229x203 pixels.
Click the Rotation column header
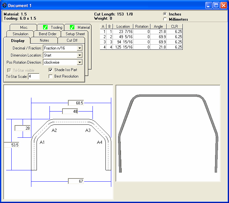point(142,27)
